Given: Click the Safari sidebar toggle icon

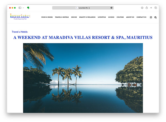Looking at the screenshot, I should (x=20, y=8).
